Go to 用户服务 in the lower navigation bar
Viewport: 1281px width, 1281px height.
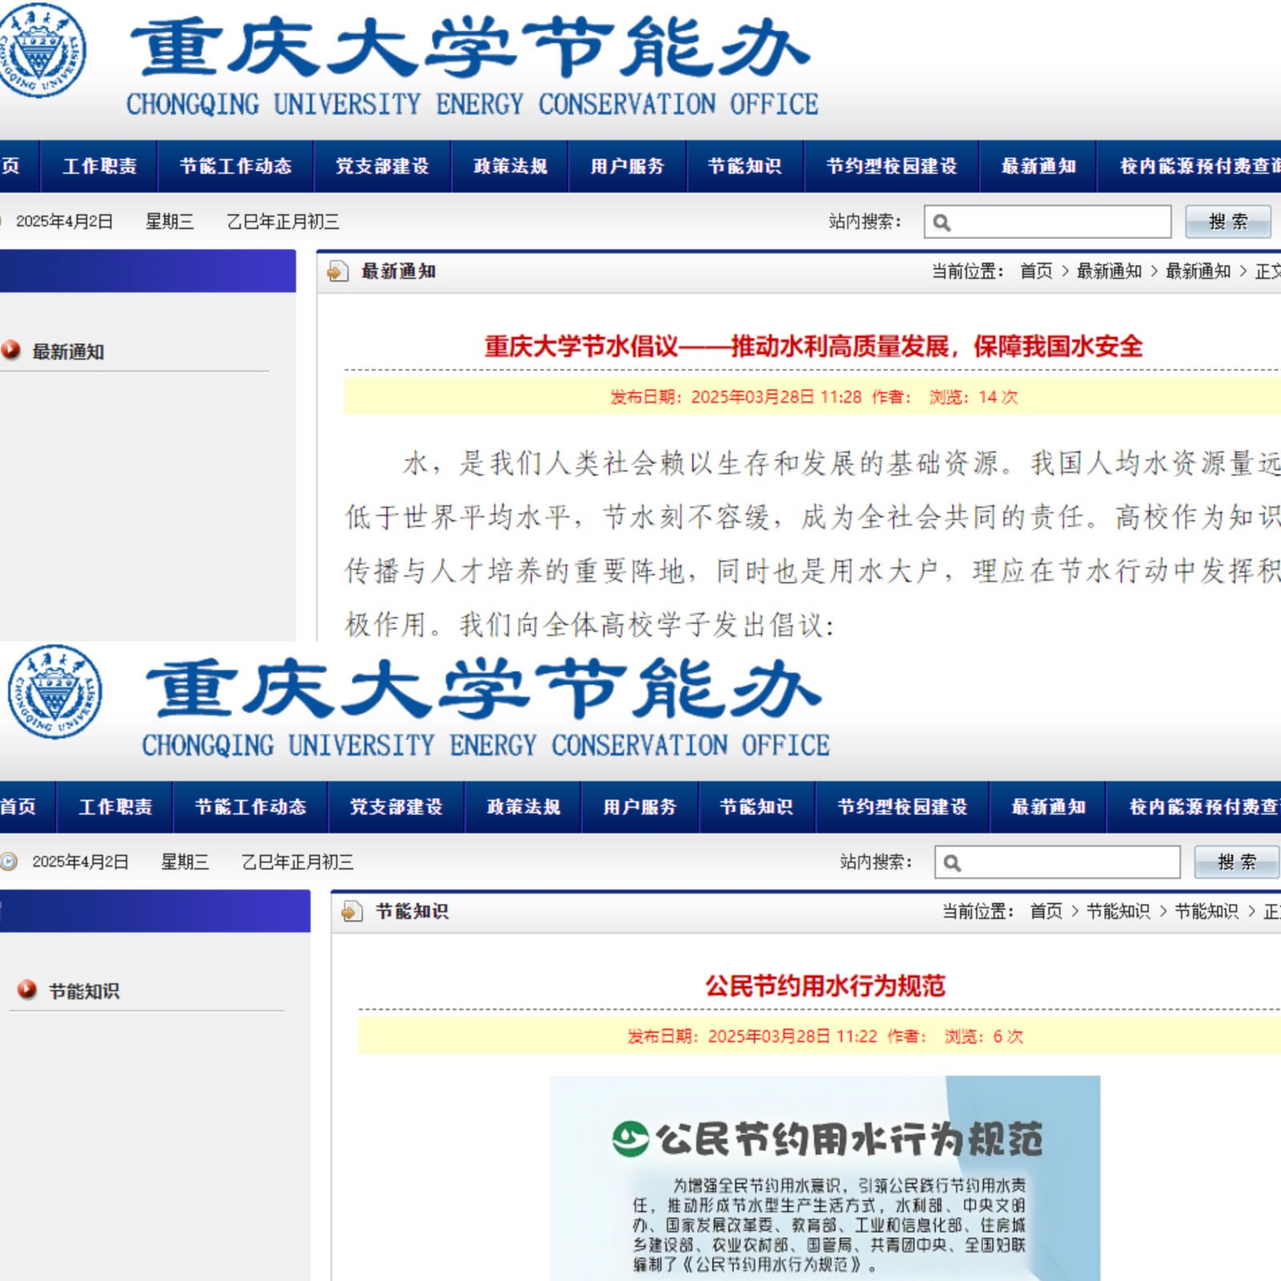(x=640, y=806)
